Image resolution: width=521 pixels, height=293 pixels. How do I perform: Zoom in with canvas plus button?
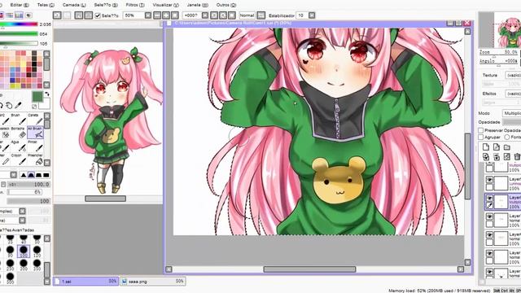tap(166, 15)
